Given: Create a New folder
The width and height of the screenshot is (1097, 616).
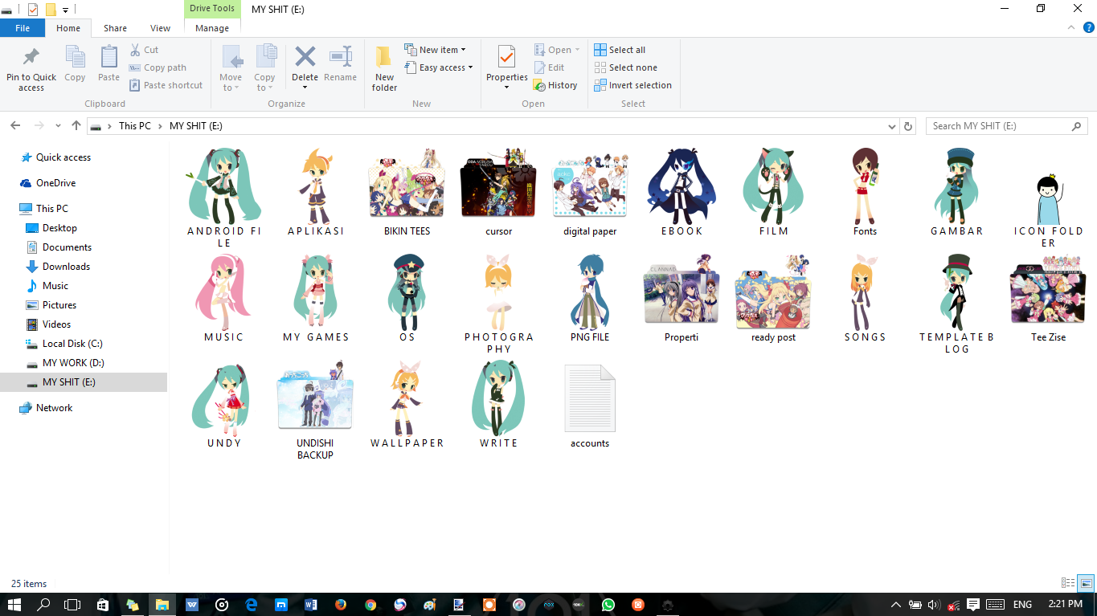Looking at the screenshot, I should [x=384, y=68].
